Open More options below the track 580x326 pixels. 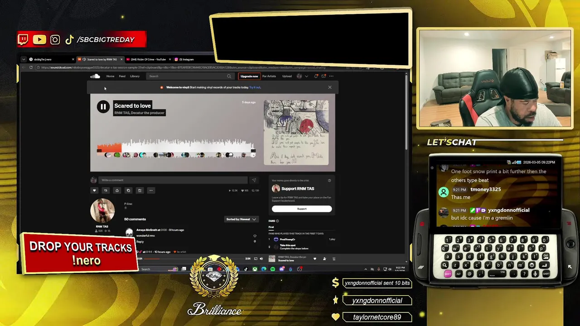(x=151, y=191)
